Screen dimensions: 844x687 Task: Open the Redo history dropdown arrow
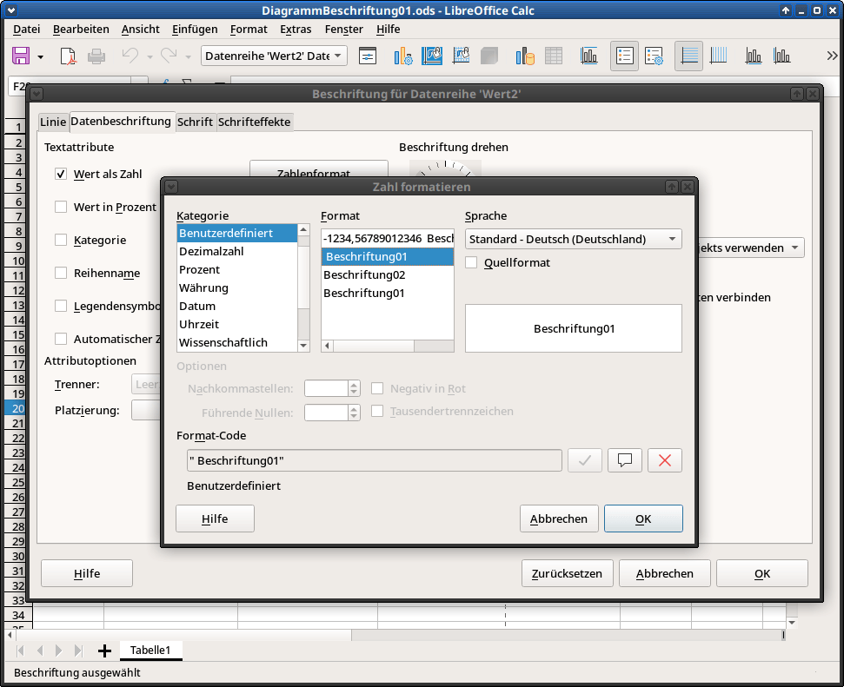(x=189, y=56)
